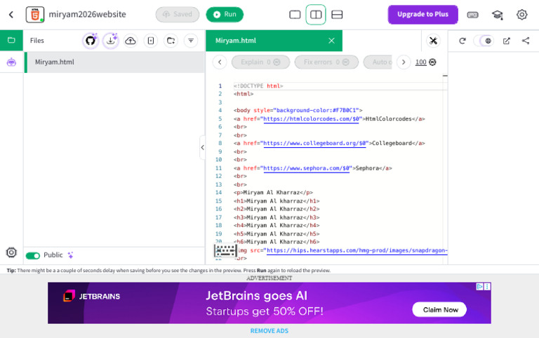The width and height of the screenshot is (539, 338).
Task: Open settings gear in top bar
Action: coord(522,15)
